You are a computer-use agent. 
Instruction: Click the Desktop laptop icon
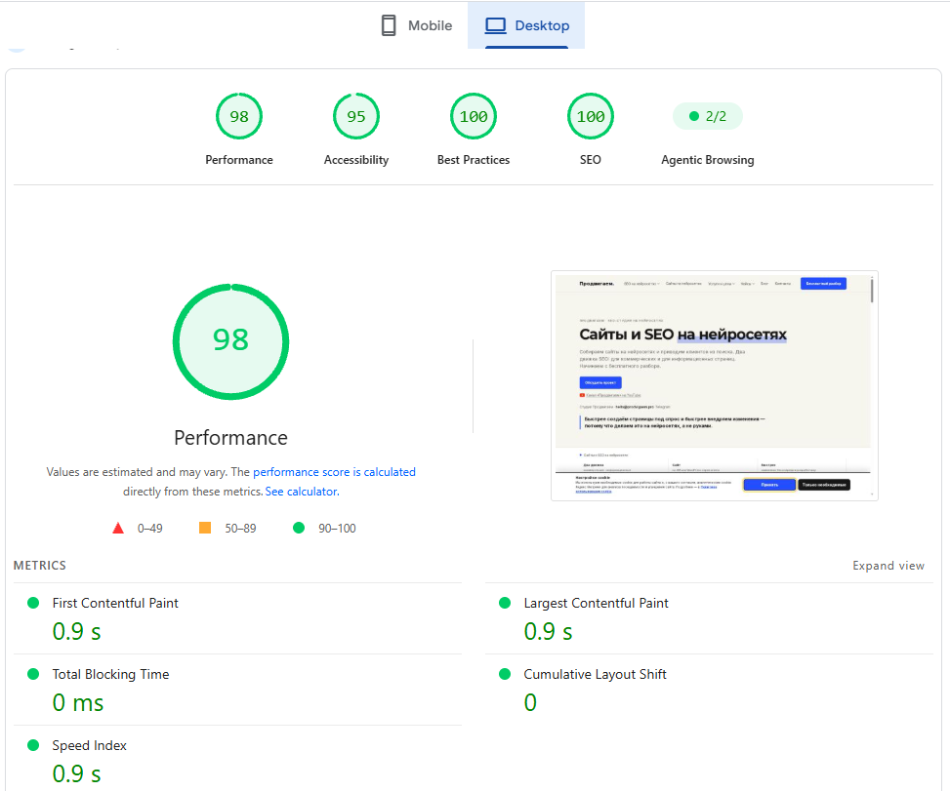496,25
